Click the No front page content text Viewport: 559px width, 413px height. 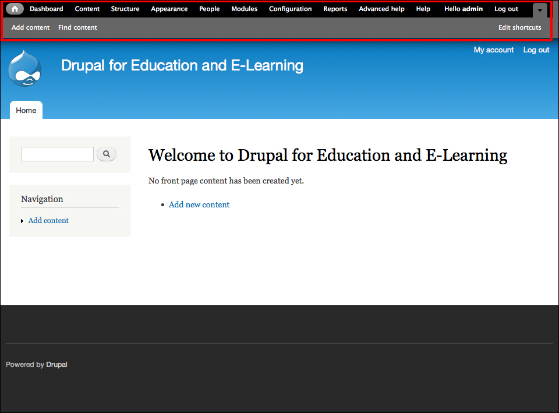tap(226, 181)
